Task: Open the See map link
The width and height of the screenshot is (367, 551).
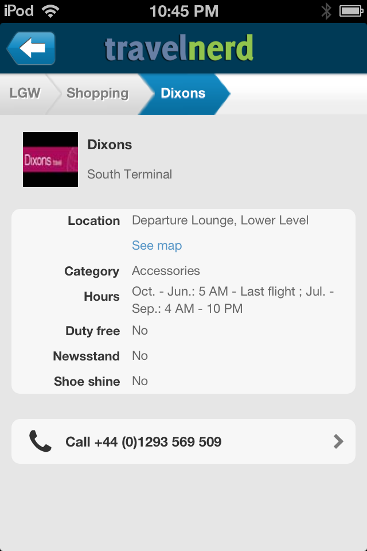Action: pyautogui.click(x=156, y=245)
